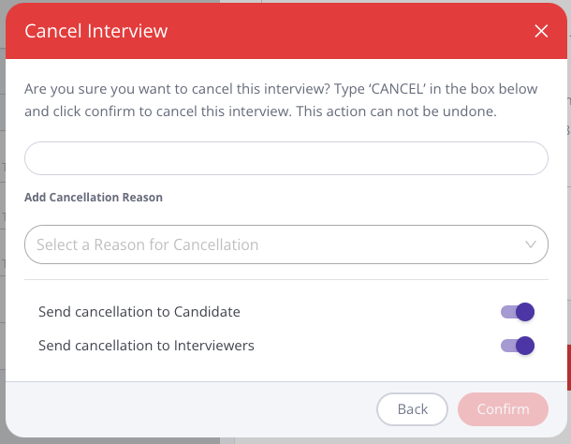Expand the cancellation reason chevron arrow
The height and width of the screenshot is (444, 571).
tap(531, 244)
